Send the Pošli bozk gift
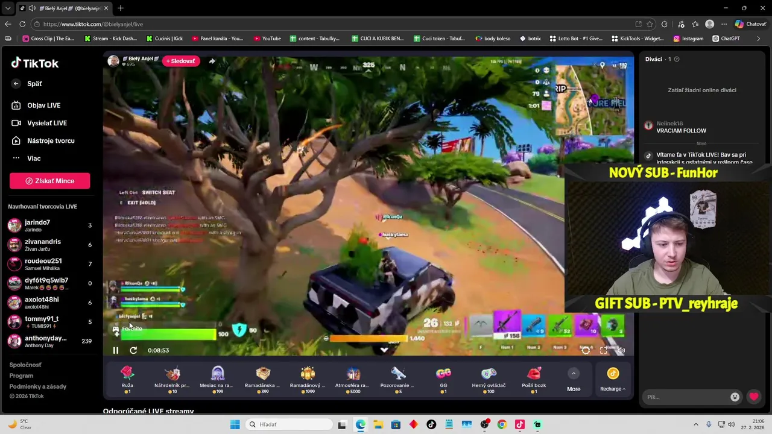The height and width of the screenshot is (434, 772). [534, 380]
